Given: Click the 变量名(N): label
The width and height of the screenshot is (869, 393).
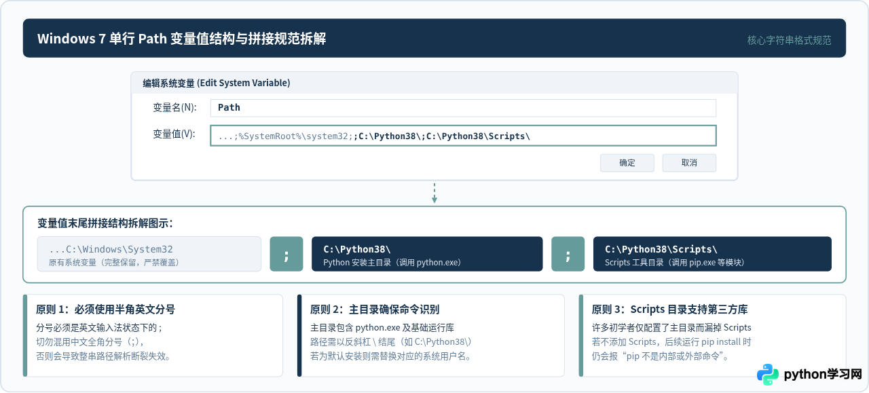Looking at the screenshot, I should pos(174,107).
